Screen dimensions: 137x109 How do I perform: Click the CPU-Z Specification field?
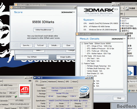click(68, 101)
